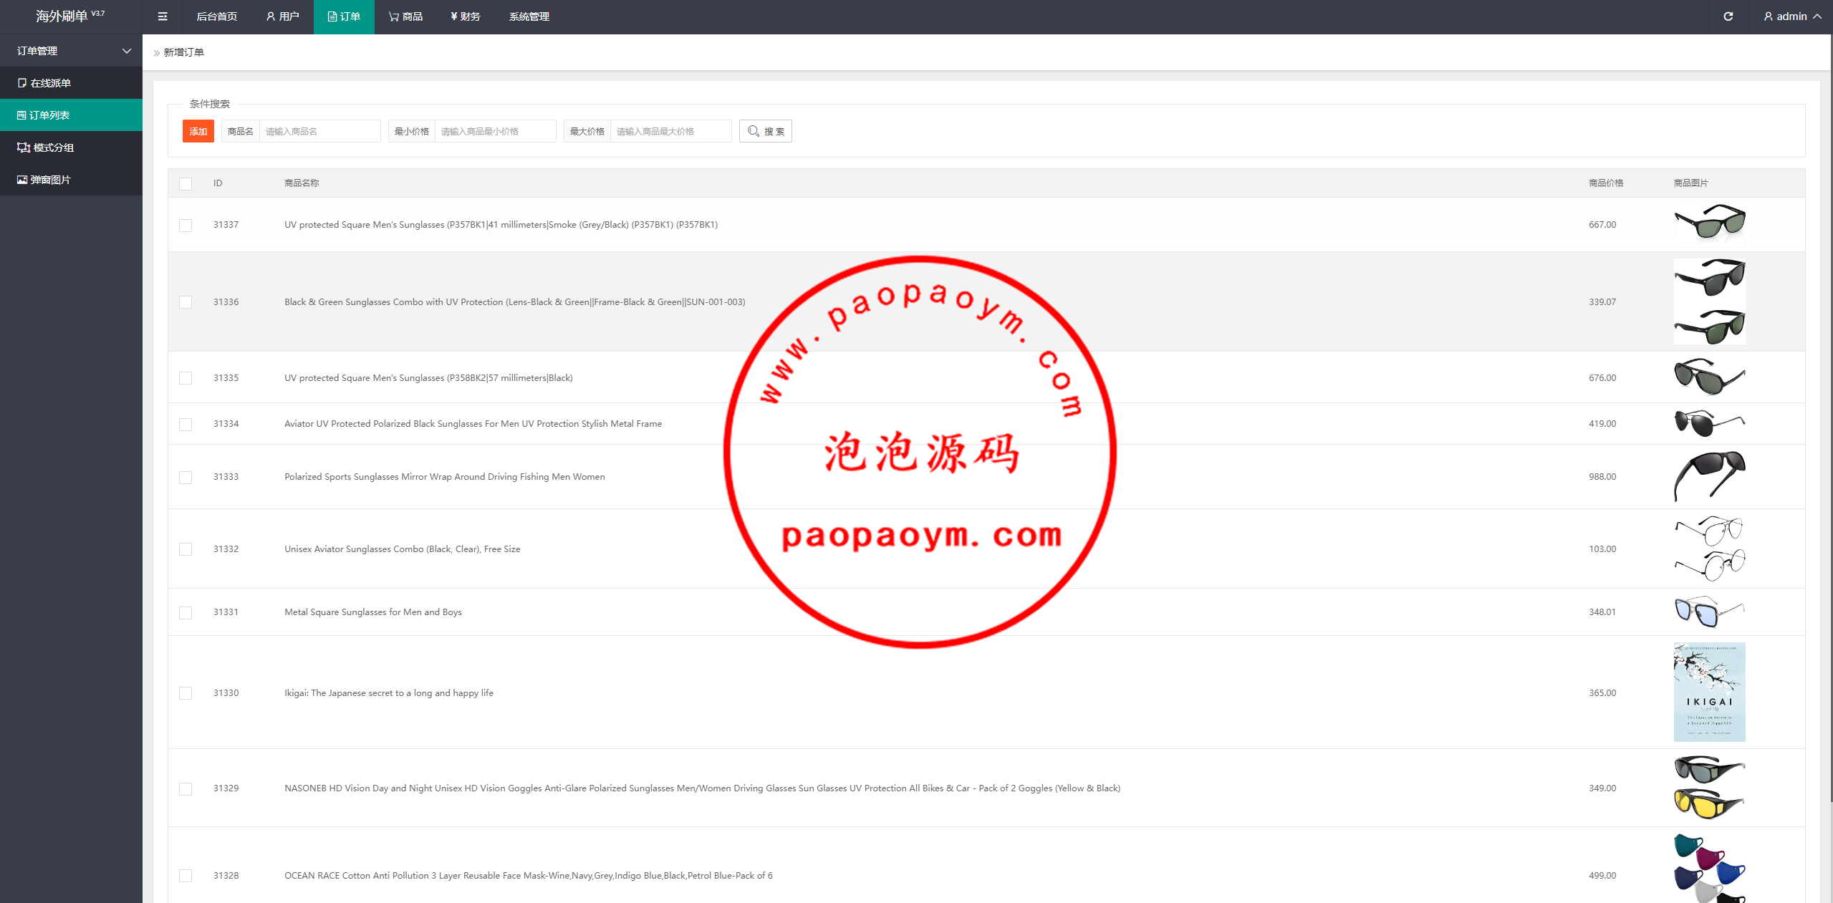Image resolution: width=1833 pixels, height=903 pixels.
Task: Open the 商品 menu
Action: click(x=405, y=16)
